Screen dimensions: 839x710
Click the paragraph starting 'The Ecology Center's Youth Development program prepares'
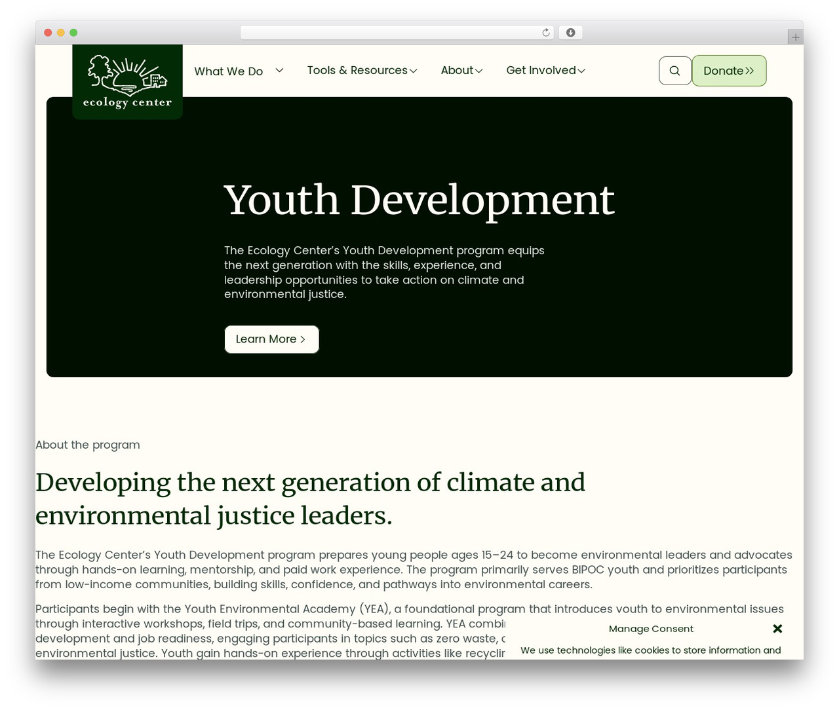click(414, 570)
